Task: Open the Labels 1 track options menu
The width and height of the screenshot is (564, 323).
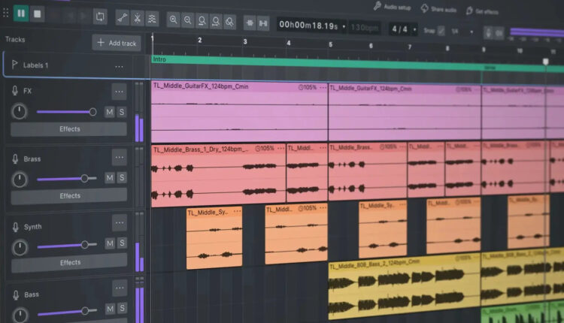Action: pyautogui.click(x=119, y=67)
